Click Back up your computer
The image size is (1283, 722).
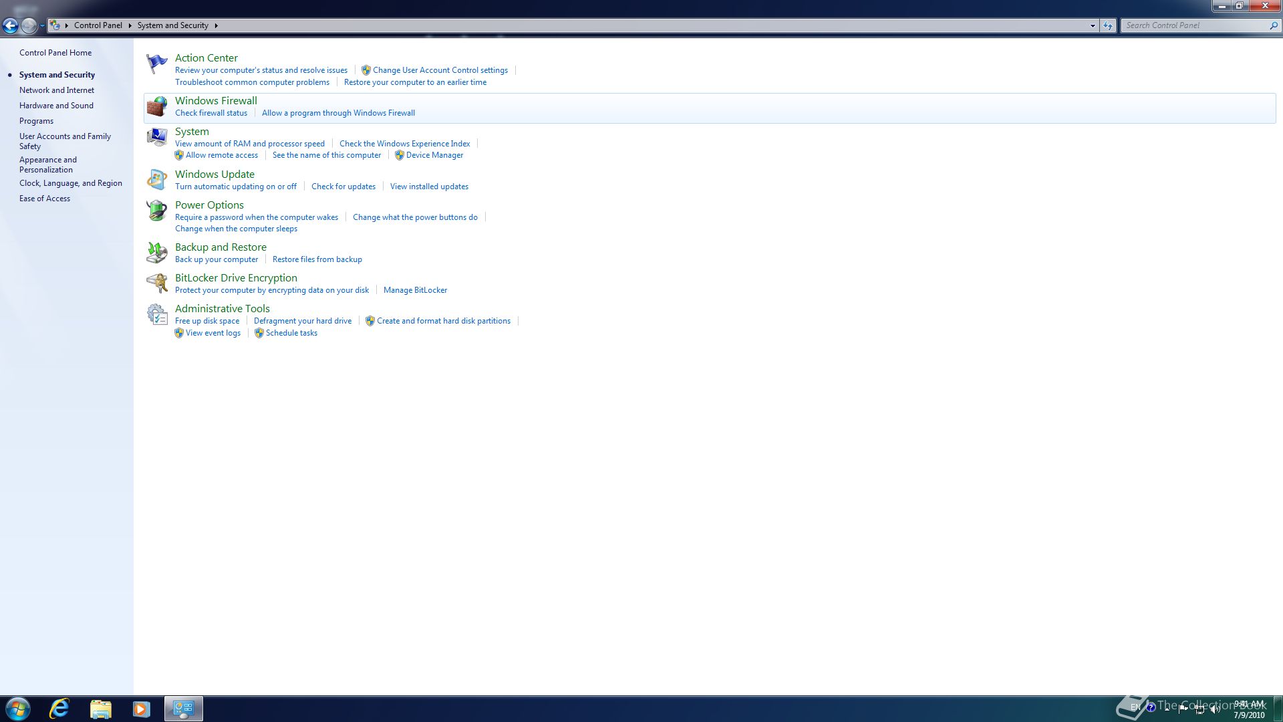(217, 259)
